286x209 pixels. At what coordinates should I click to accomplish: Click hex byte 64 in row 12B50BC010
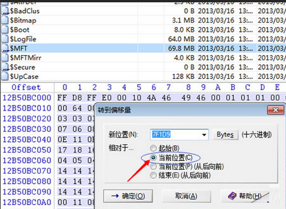click(x=77, y=108)
